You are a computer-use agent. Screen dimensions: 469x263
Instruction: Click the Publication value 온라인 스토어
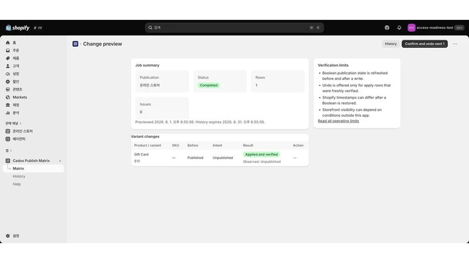pyautogui.click(x=149, y=85)
